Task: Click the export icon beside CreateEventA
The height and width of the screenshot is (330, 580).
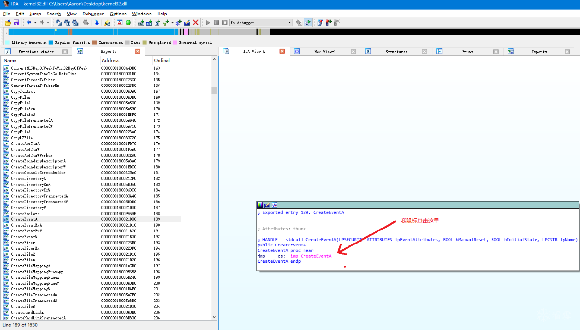Action: point(7,219)
